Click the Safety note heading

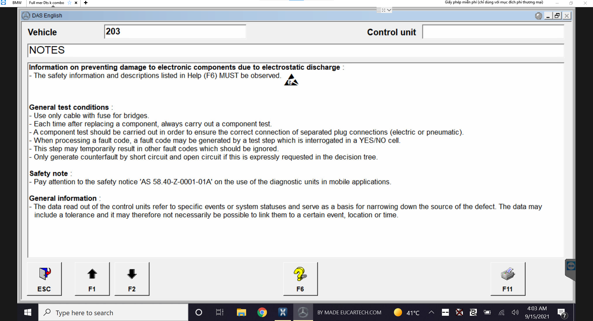(x=48, y=173)
